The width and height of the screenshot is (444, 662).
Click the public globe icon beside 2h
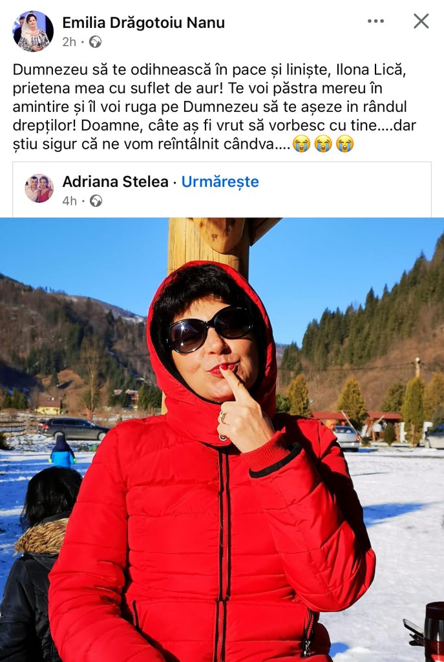[x=96, y=42]
